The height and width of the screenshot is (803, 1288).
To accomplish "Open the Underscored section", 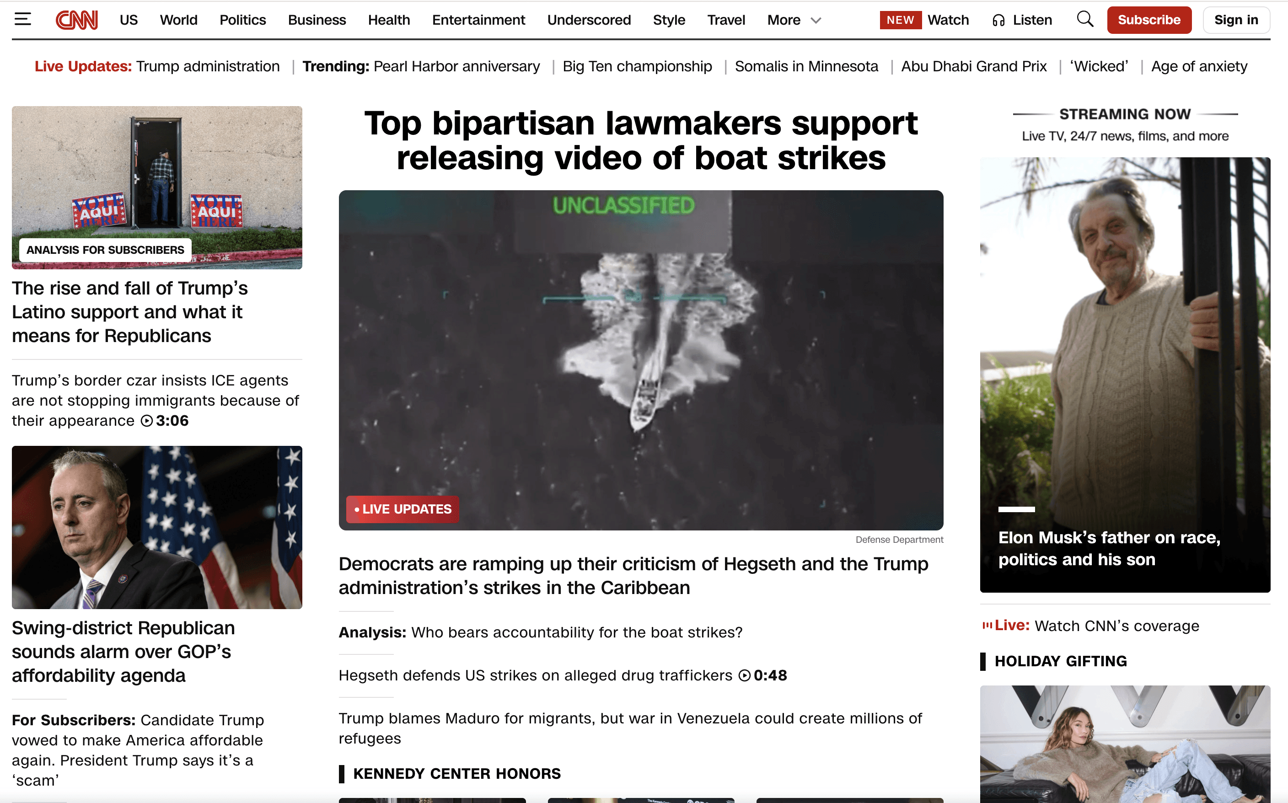I will [589, 20].
